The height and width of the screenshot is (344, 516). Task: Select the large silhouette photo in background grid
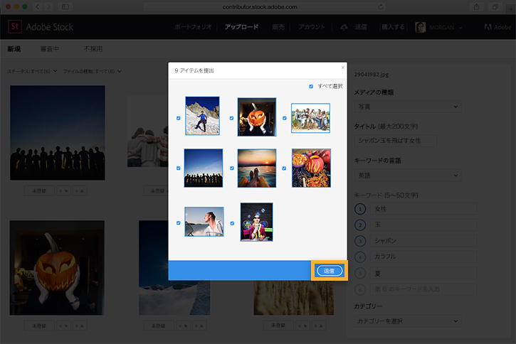(58, 133)
